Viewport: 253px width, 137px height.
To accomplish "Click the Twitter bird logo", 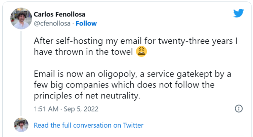I will point(238,13).
